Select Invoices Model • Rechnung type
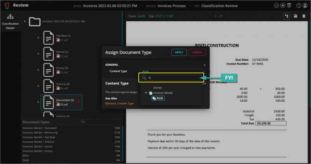 coord(72,133)
